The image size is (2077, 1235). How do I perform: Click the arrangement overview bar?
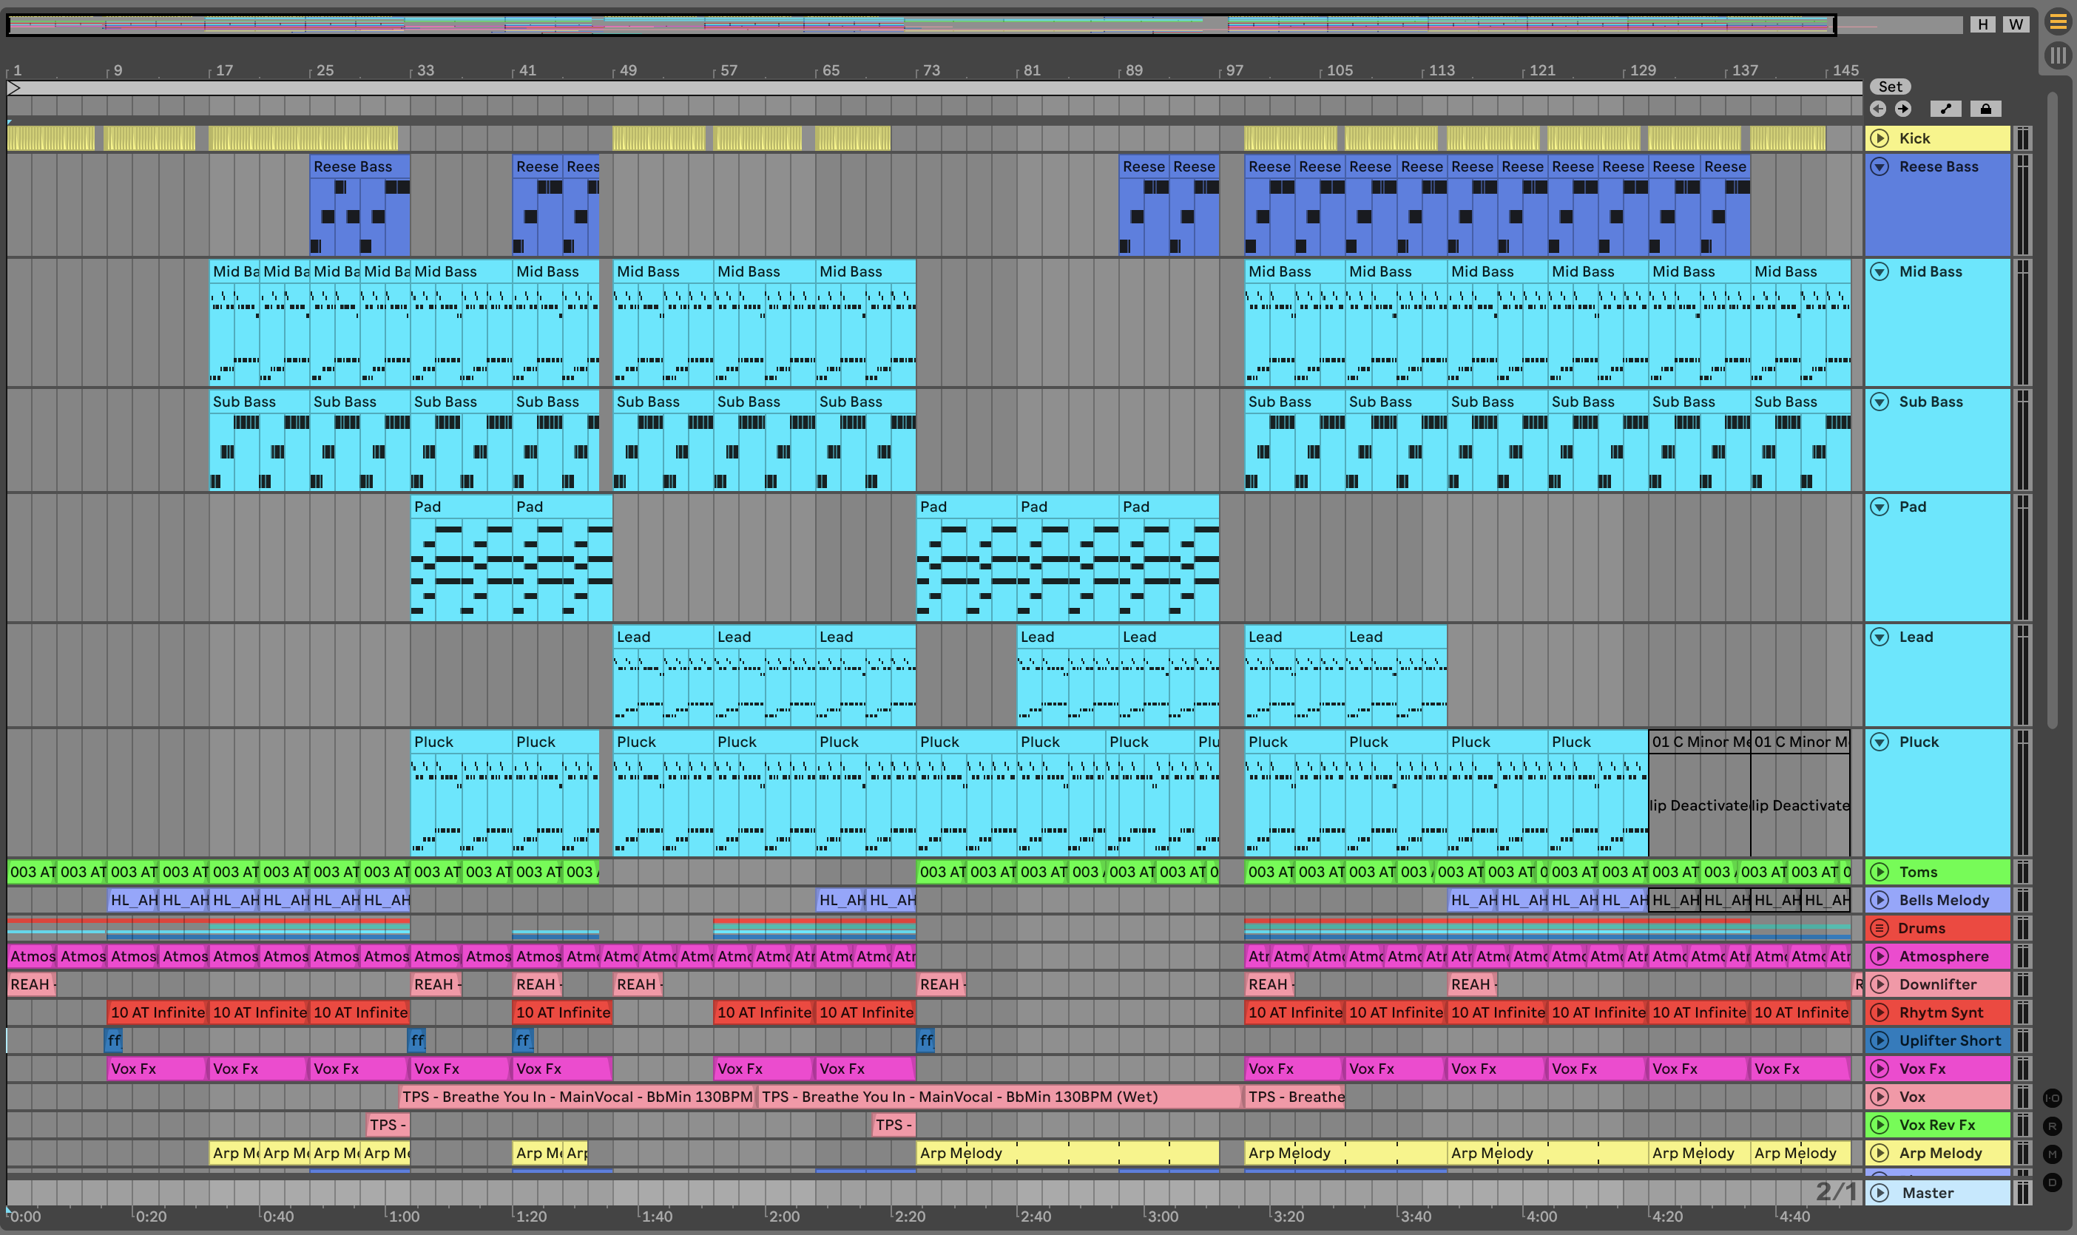916,25
